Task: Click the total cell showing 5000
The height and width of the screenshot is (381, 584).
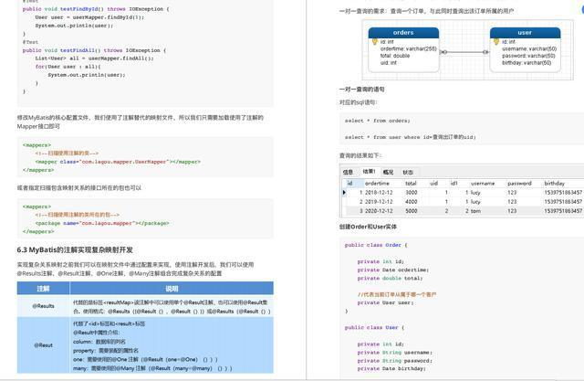Action: pos(412,211)
